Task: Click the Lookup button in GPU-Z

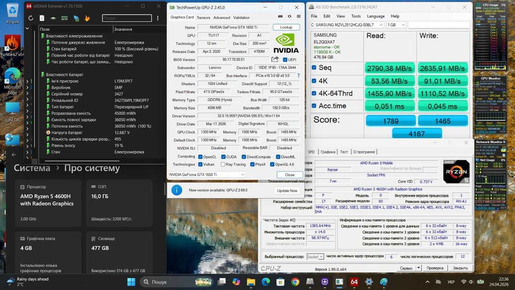Action: pos(286,27)
